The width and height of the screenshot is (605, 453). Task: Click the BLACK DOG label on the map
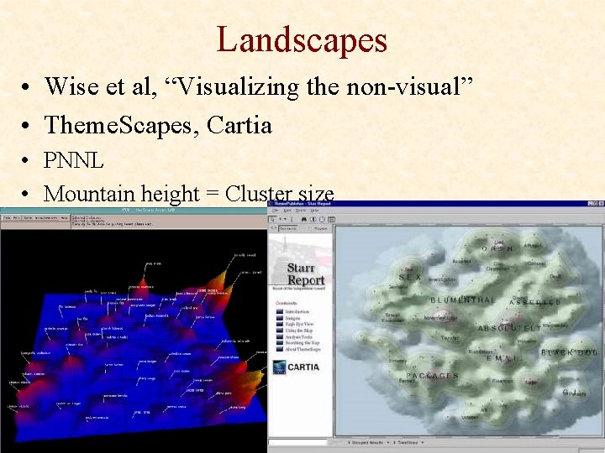(569, 352)
